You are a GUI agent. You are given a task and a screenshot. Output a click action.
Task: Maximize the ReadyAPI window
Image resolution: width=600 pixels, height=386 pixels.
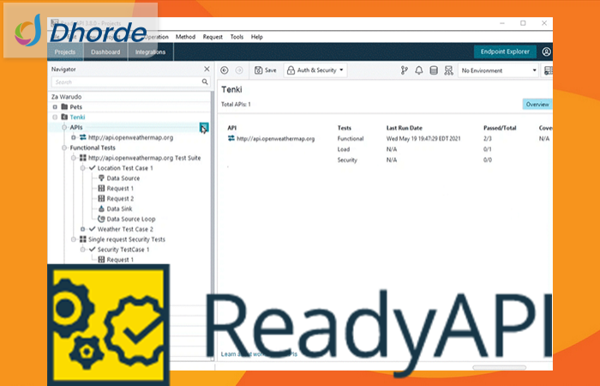coord(523,23)
